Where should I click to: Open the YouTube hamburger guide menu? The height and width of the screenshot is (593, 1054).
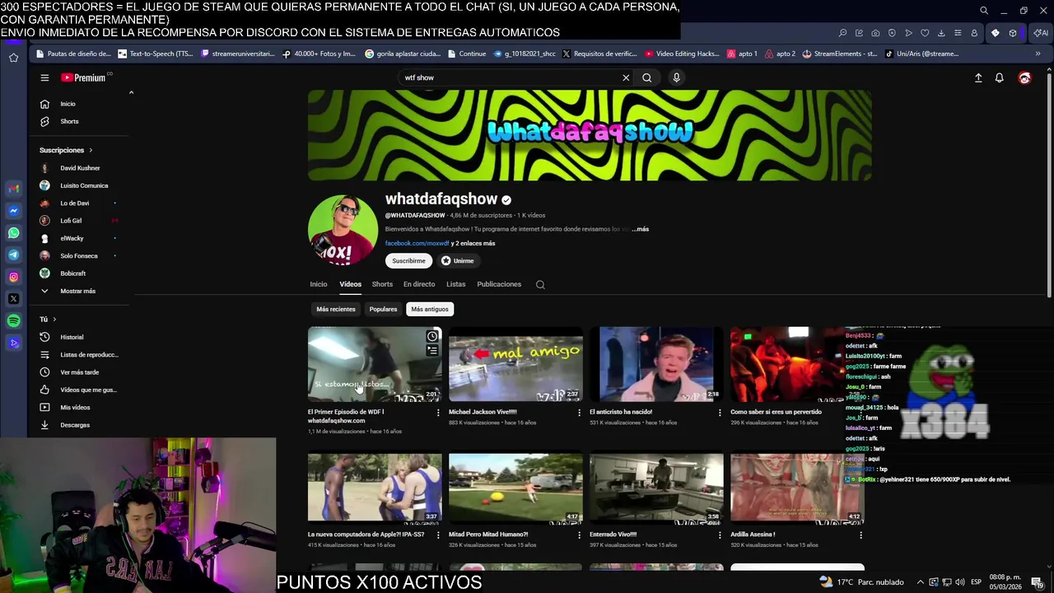tap(44, 77)
